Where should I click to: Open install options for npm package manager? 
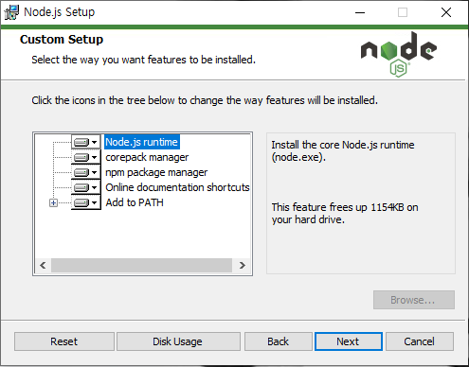point(85,172)
